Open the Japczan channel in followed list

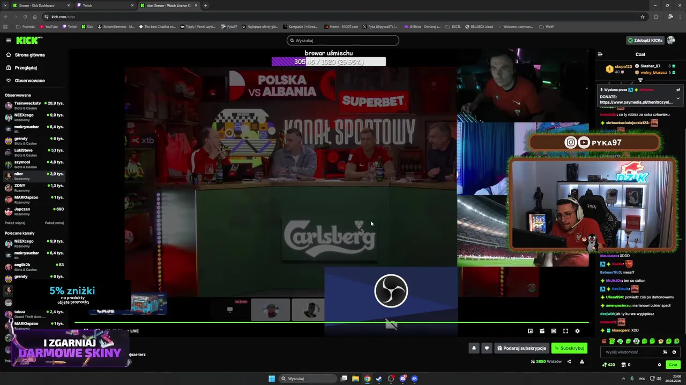point(34,211)
